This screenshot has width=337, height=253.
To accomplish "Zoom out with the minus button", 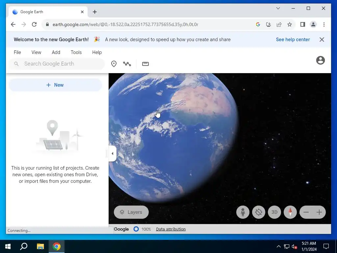I will (306, 212).
